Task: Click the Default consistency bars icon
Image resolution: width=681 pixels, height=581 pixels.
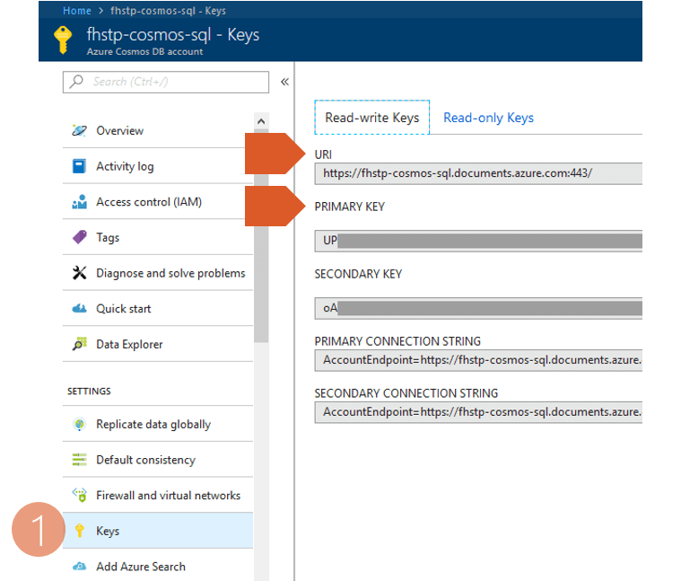Action: click(79, 460)
